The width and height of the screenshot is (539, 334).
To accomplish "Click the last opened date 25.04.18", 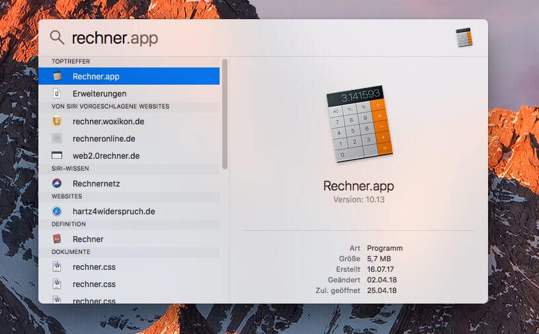I will [x=382, y=291].
